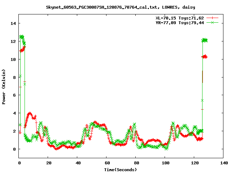Click the green YR legend line sample
Screen dimensions: 231x173
(x=212, y=22)
